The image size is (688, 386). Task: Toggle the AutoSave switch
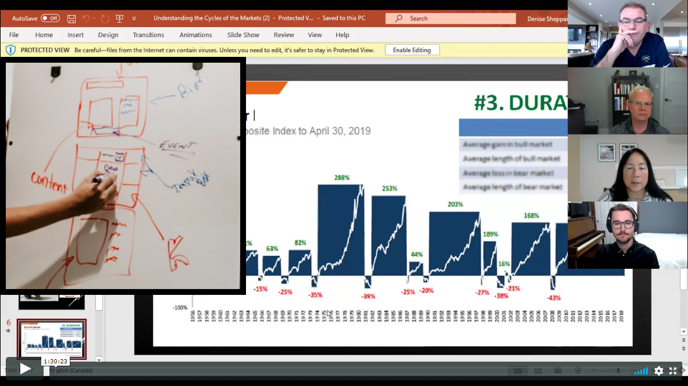tap(51, 19)
